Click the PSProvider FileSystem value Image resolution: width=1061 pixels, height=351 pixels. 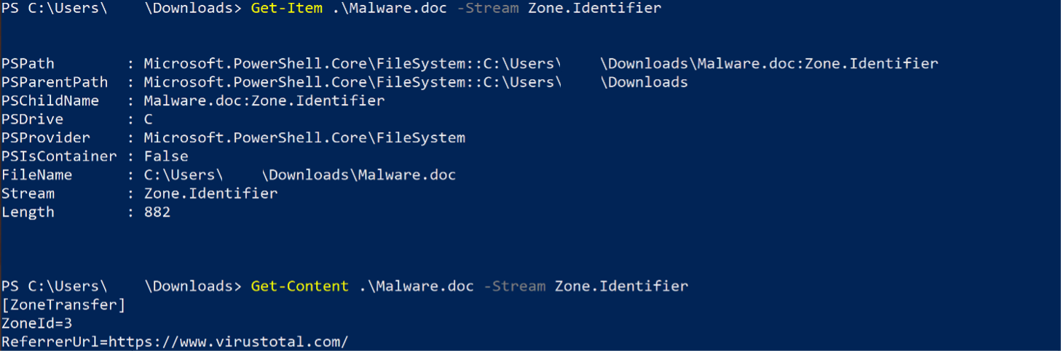304,138
